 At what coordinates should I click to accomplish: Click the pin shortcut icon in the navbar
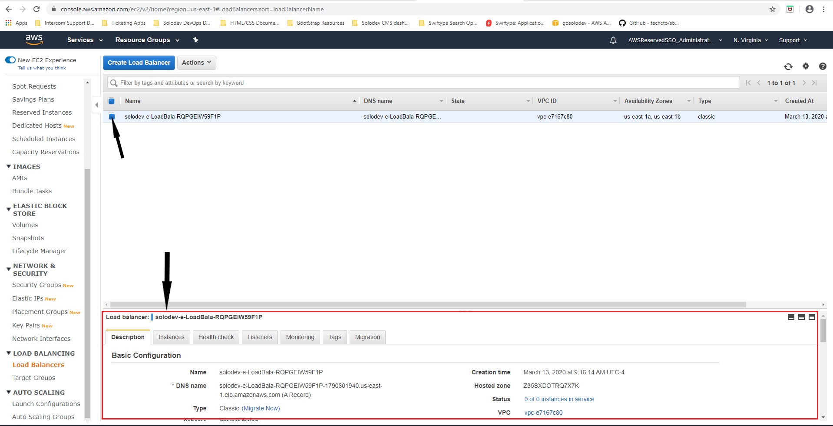195,40
